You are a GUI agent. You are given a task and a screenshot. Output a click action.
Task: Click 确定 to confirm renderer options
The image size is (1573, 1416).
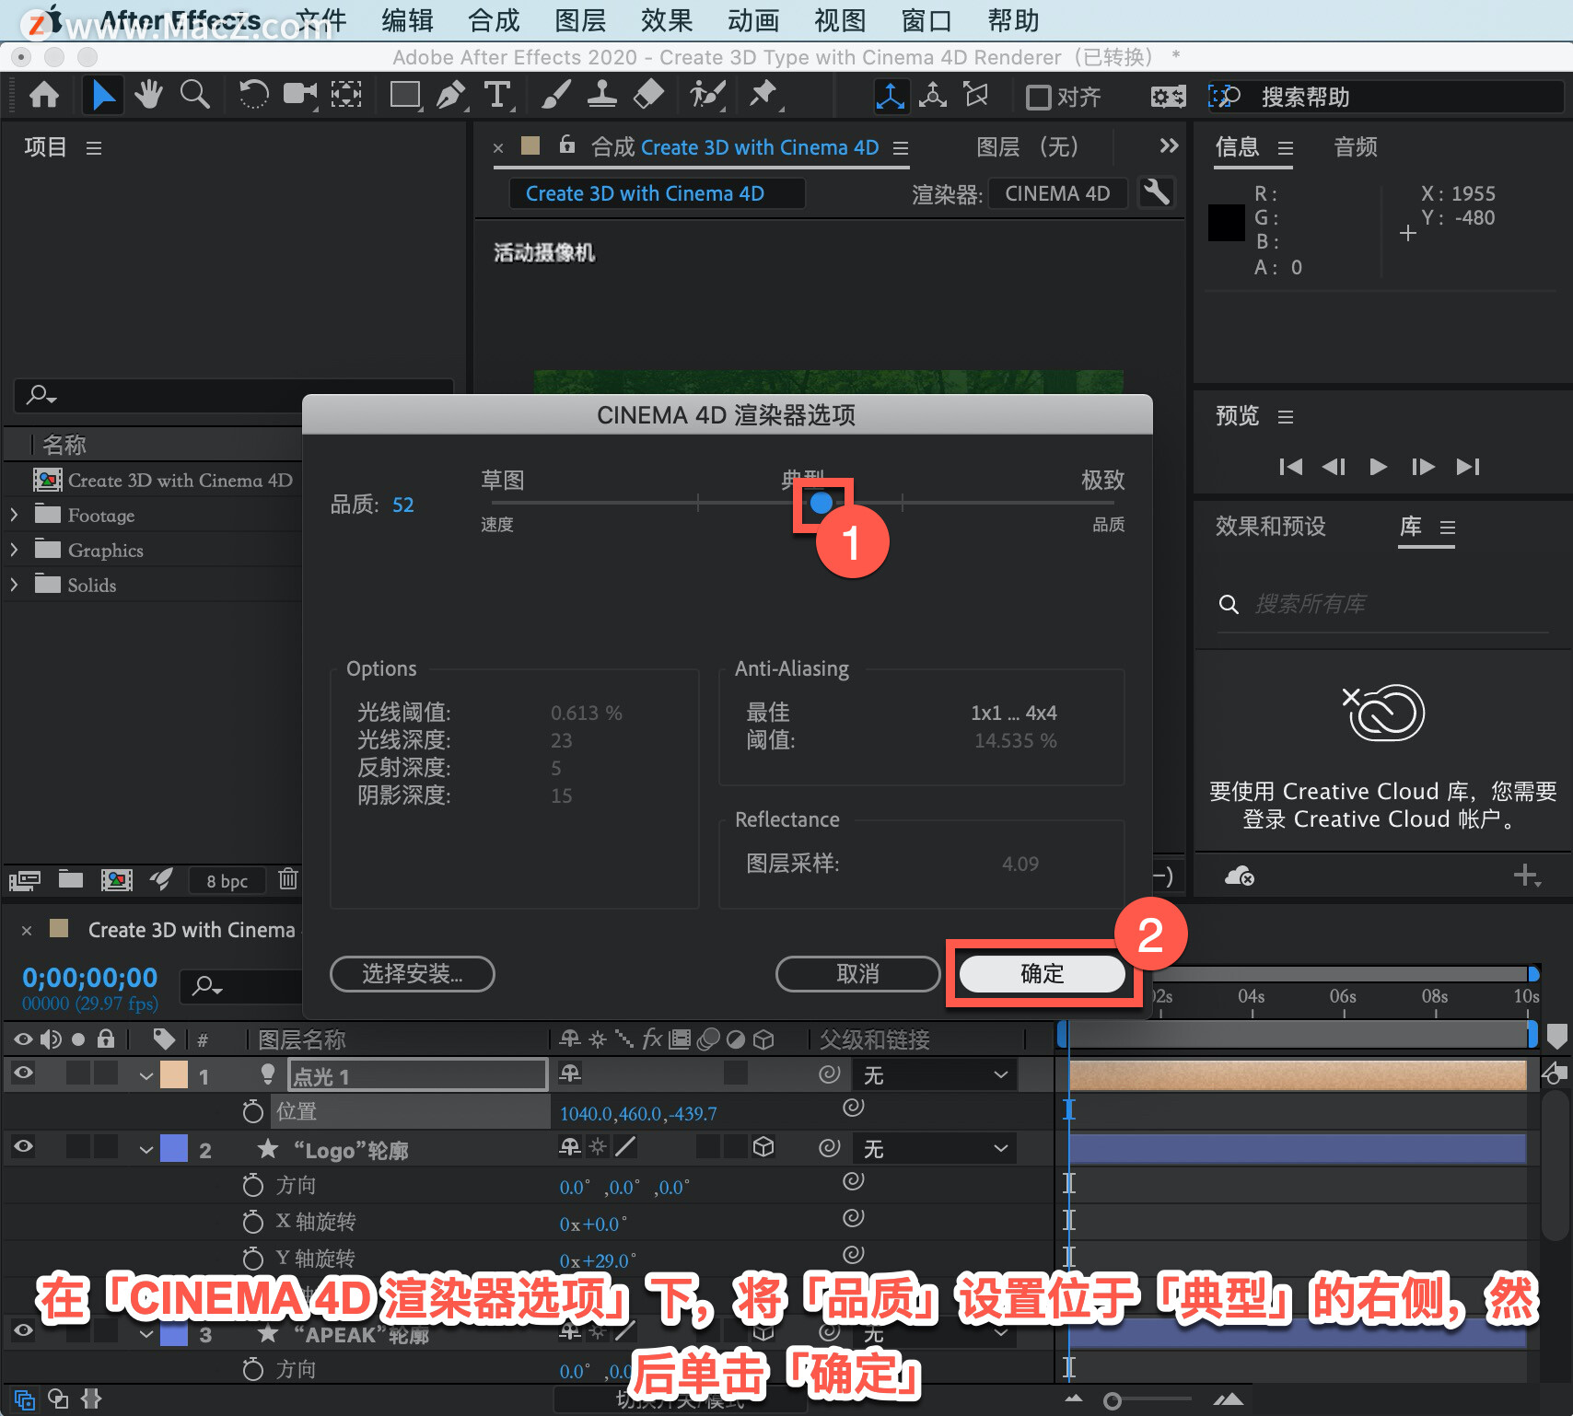click(1042, 974)
